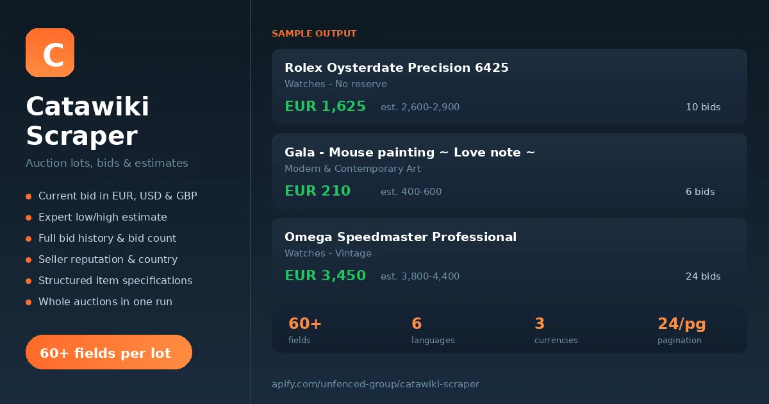Click the orange bullet beside Current bid

(x=28, y=196)
